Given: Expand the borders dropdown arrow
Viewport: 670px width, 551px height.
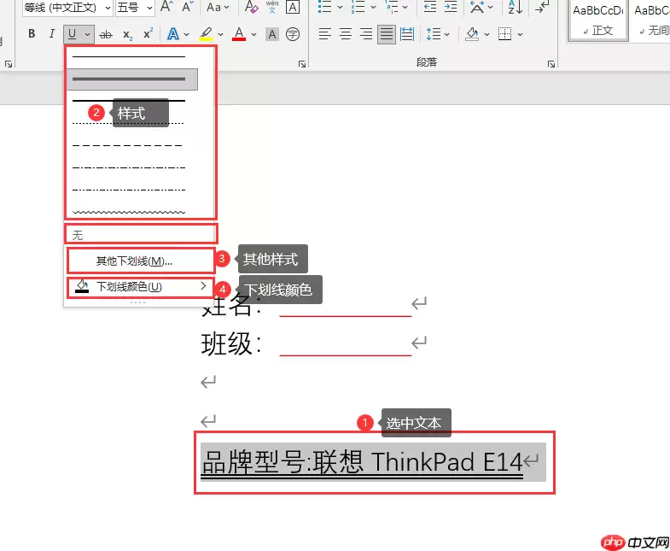Looking at the screenshot, I should pos(520,34).
